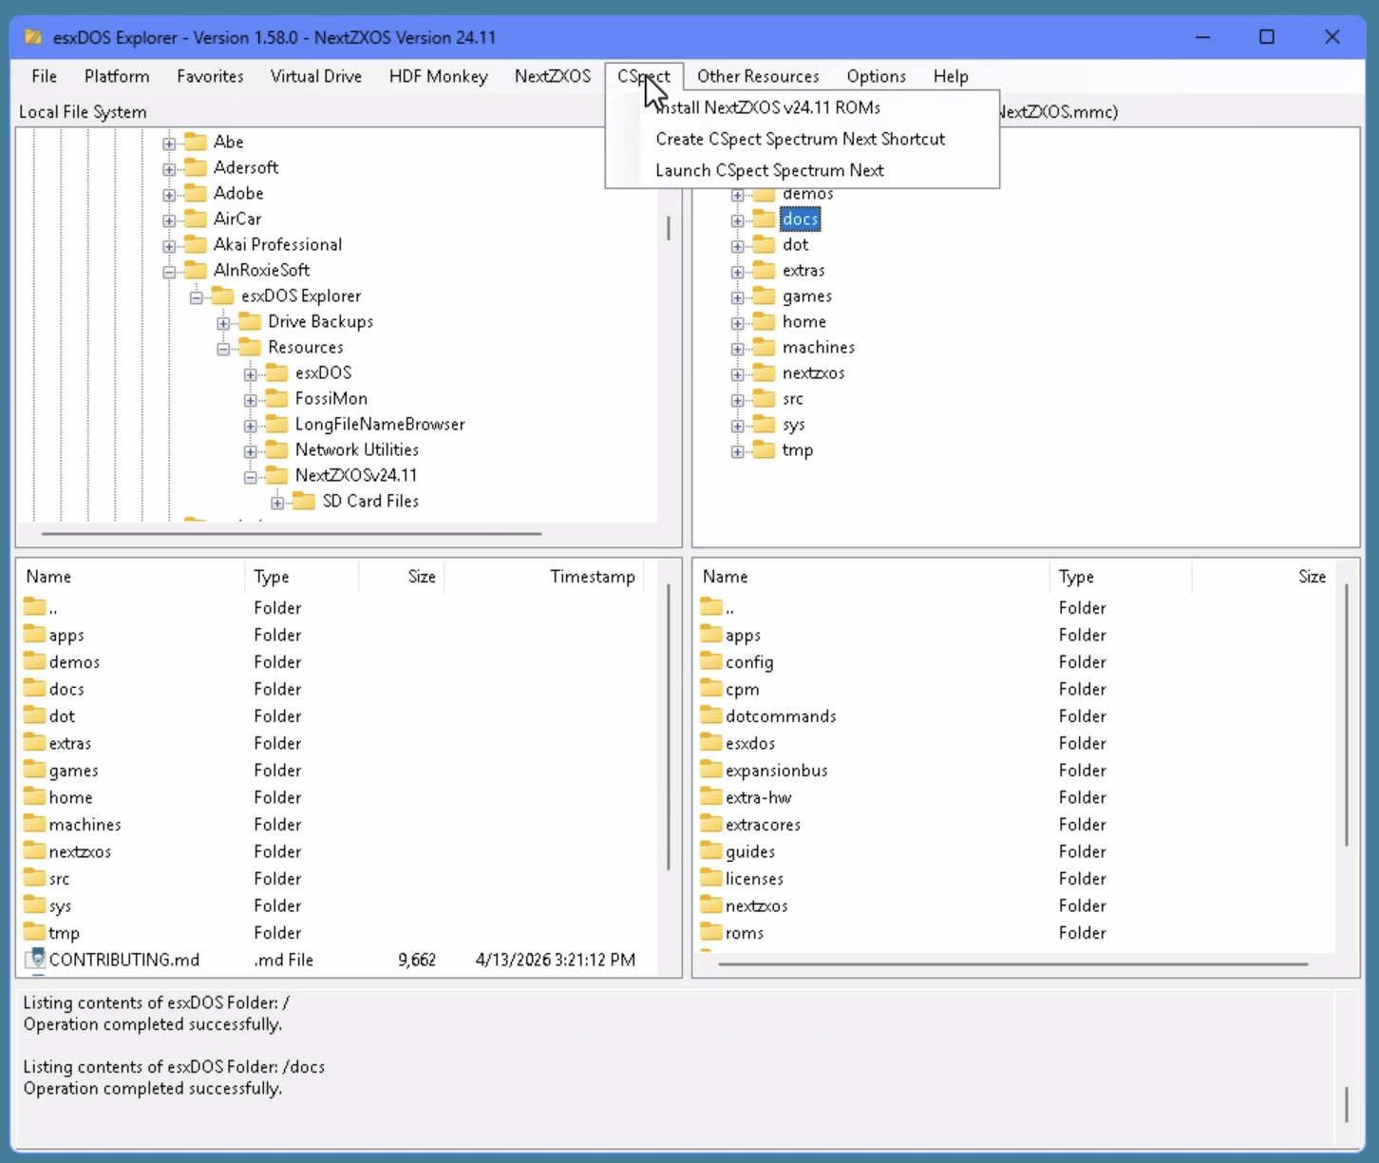
Task: Select the Adersoft folder icon
Action: 196,167
